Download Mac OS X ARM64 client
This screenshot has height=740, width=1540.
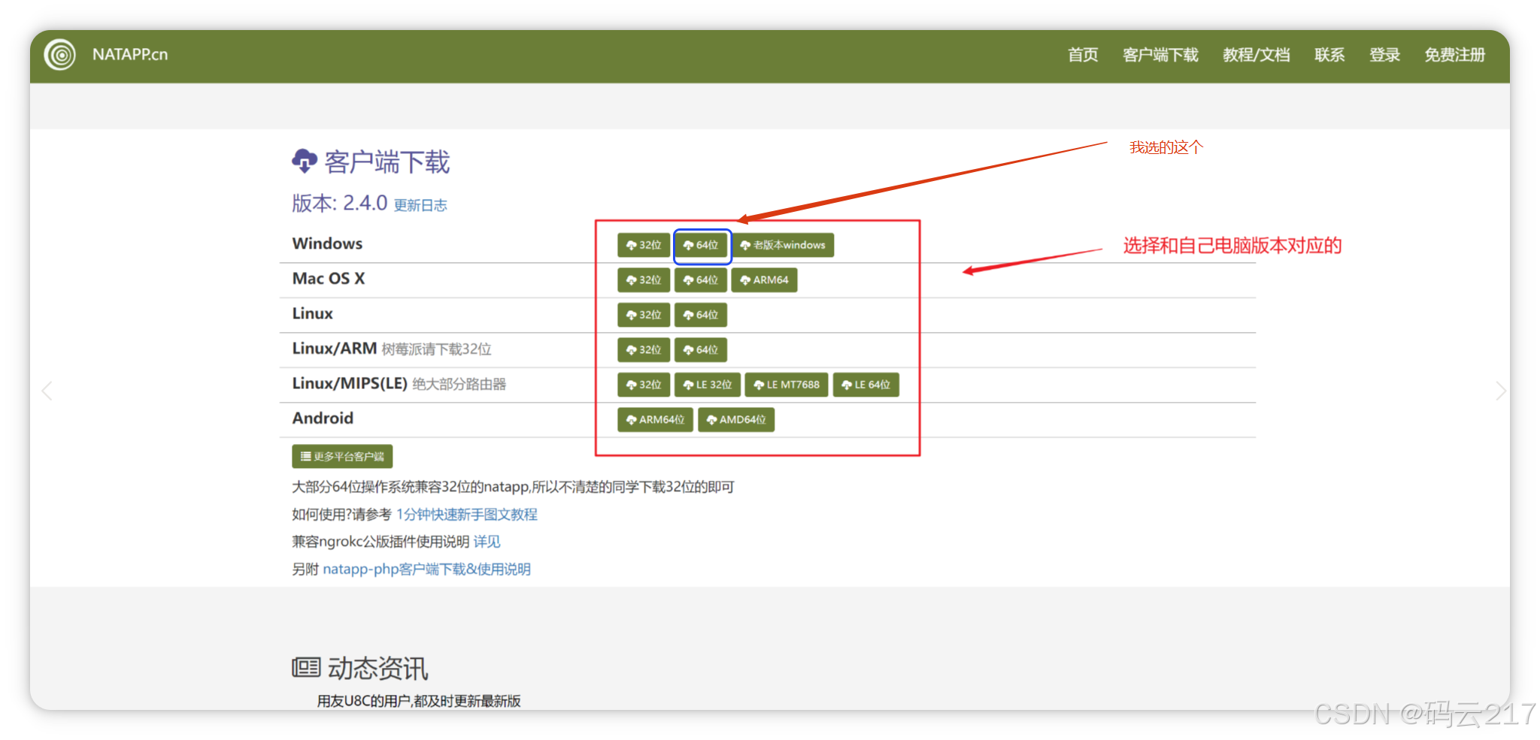[764, 280]
